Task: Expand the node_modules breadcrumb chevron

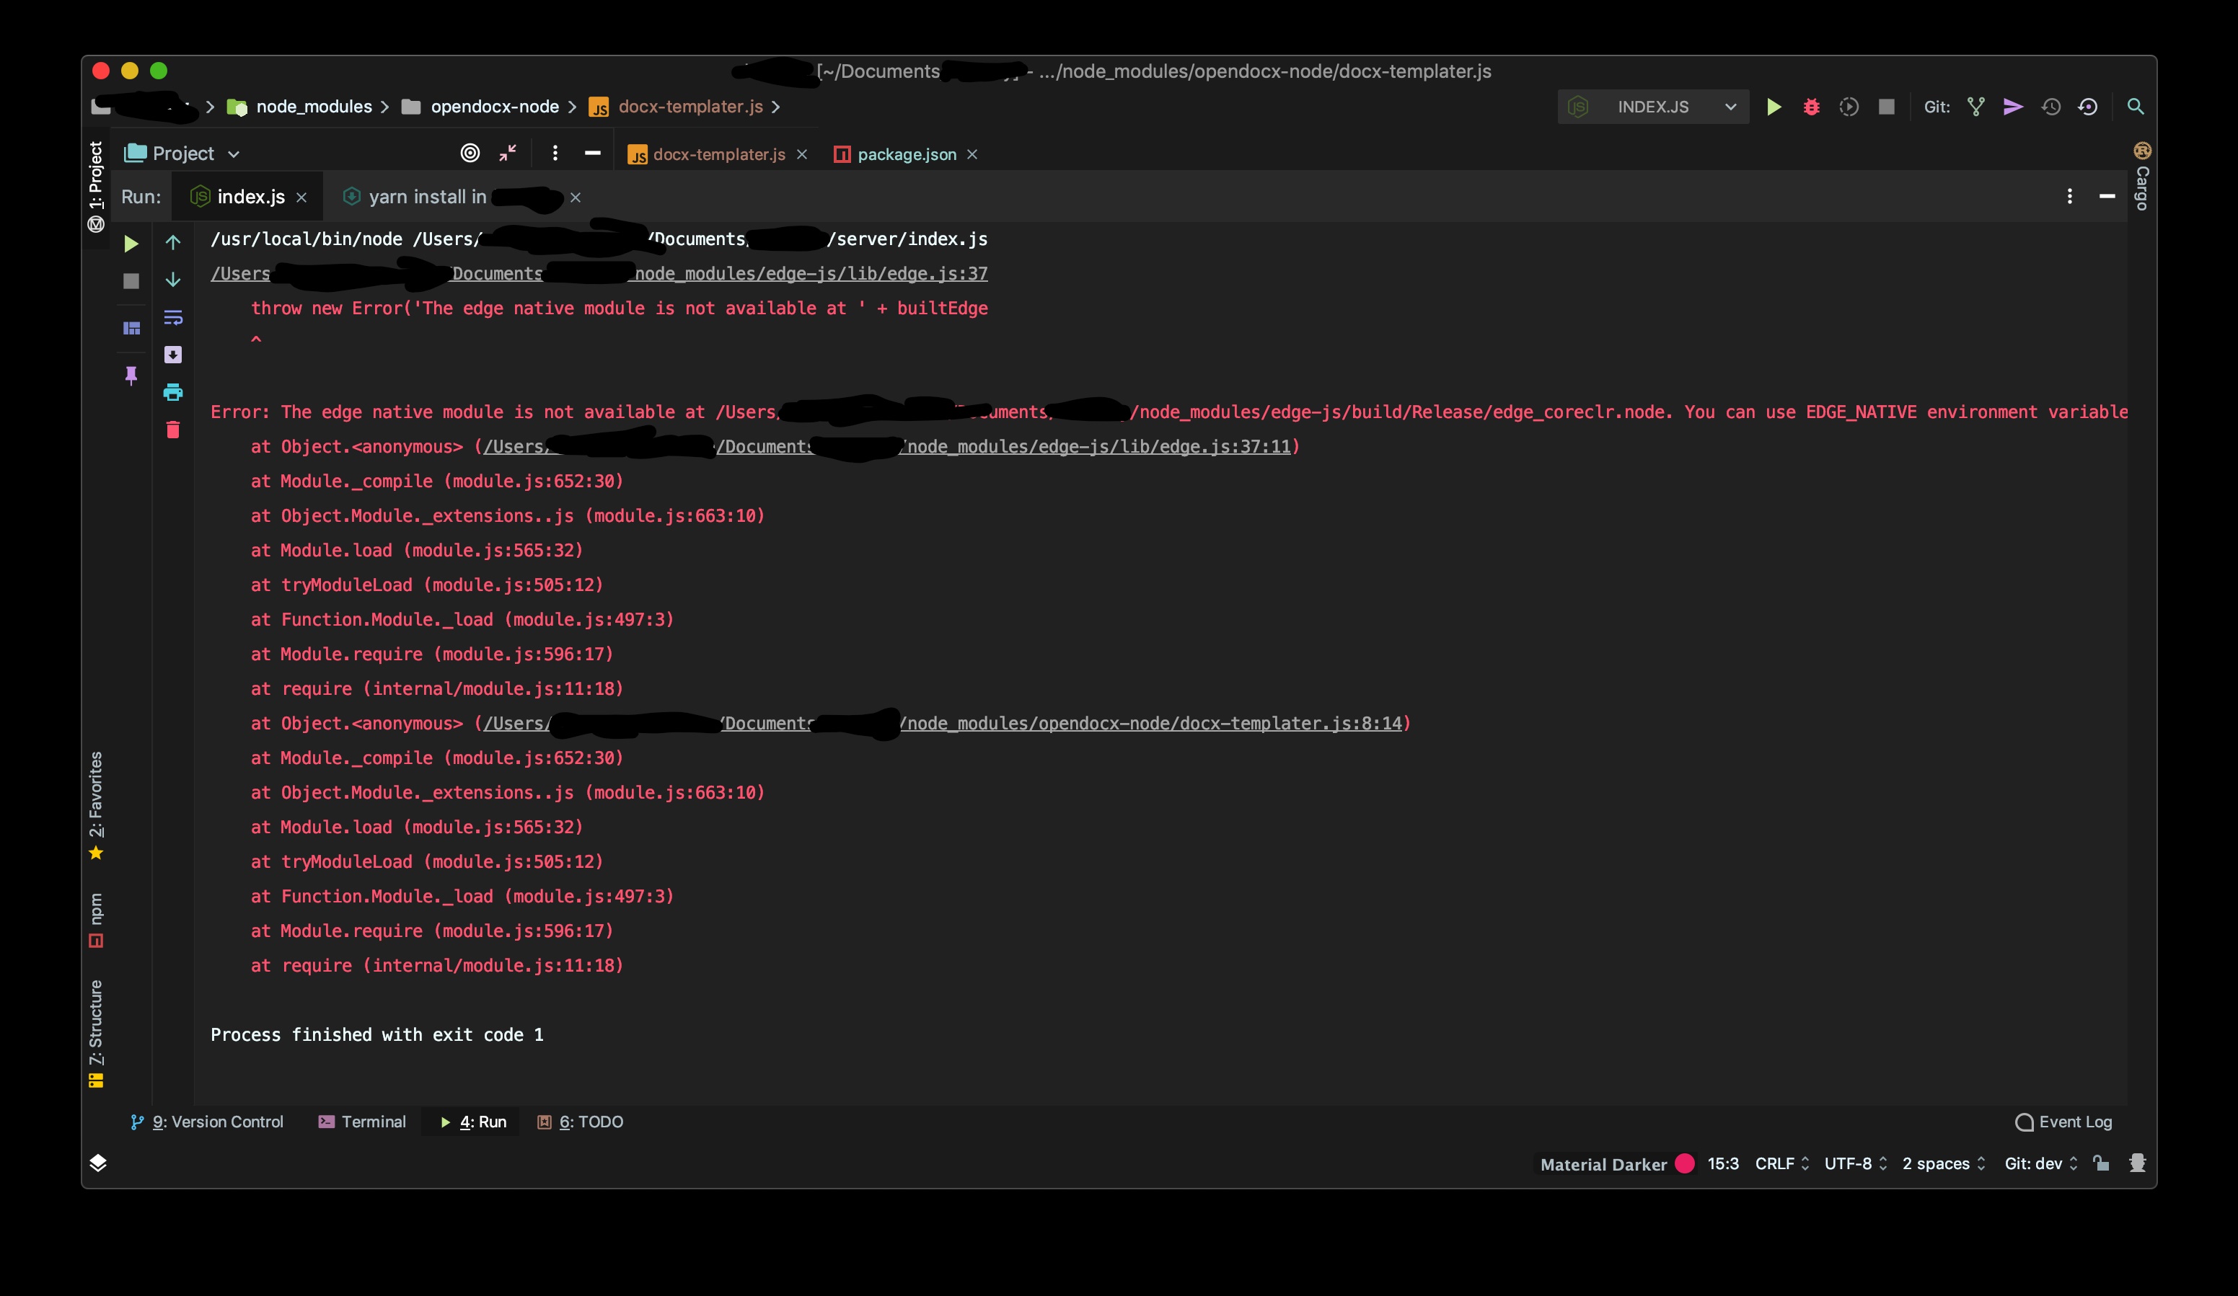Action: point(384,107)
